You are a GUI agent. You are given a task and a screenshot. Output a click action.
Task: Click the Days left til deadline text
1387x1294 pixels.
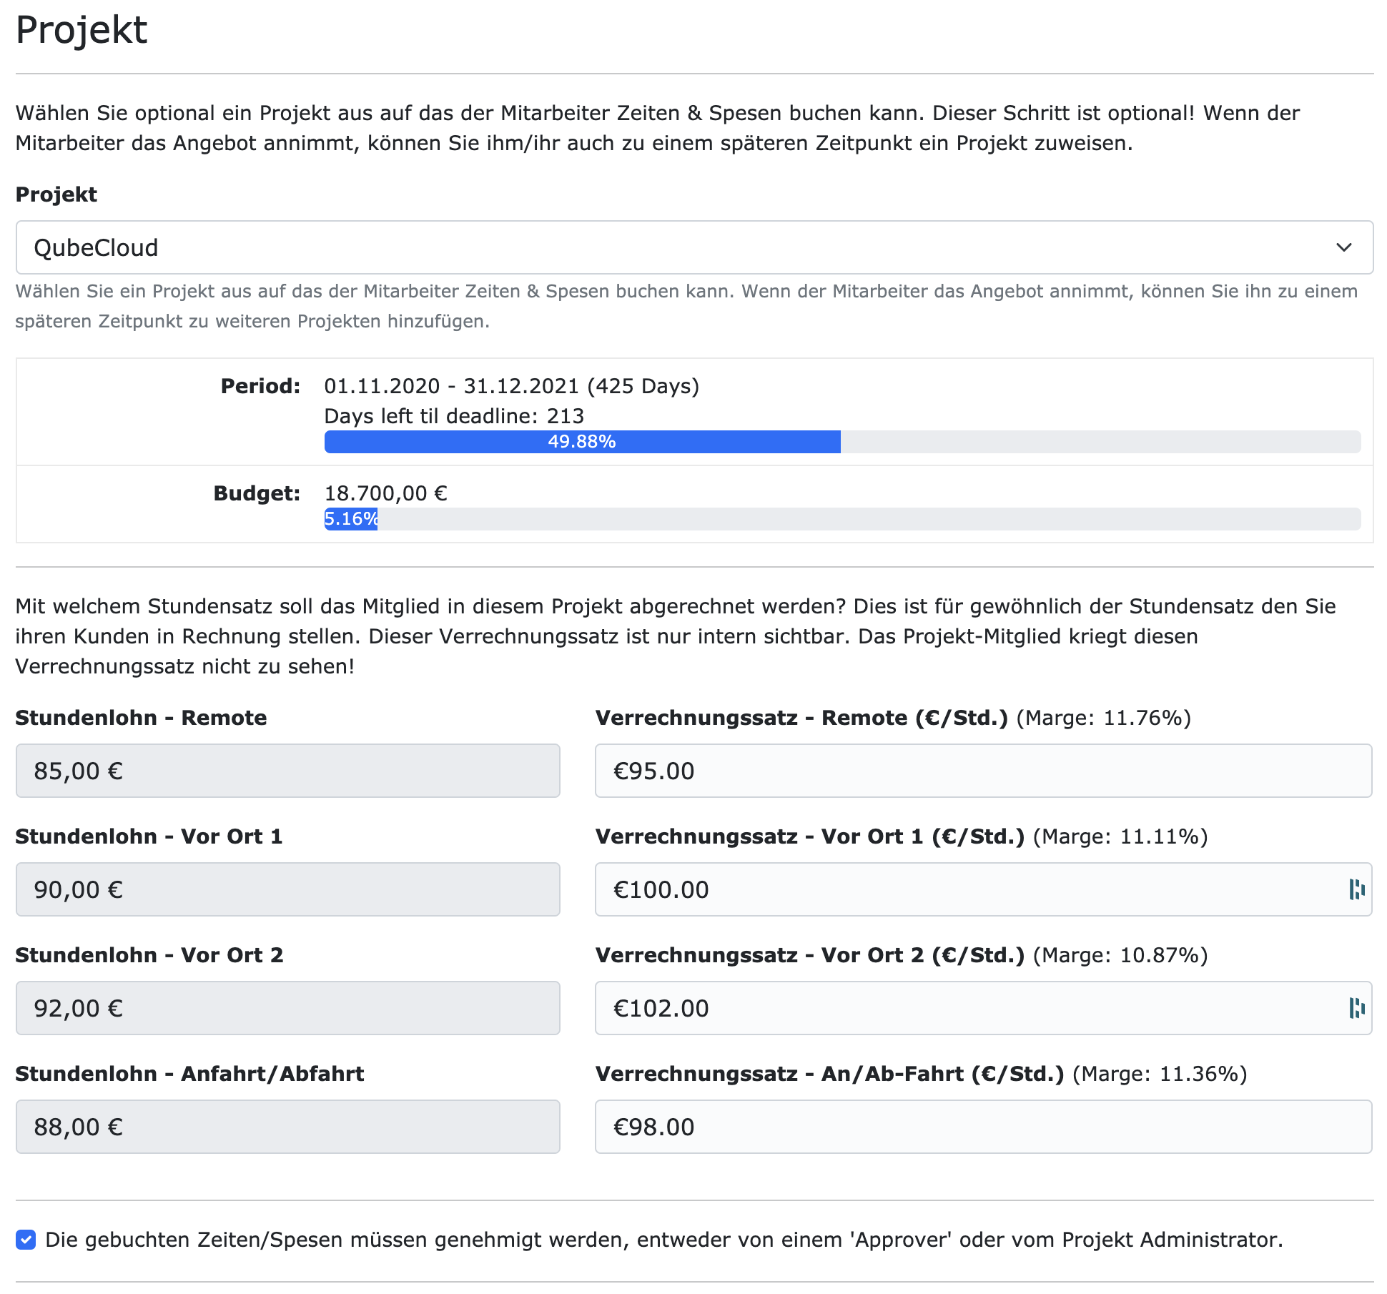pyautogui.click(x=453, y=415)
